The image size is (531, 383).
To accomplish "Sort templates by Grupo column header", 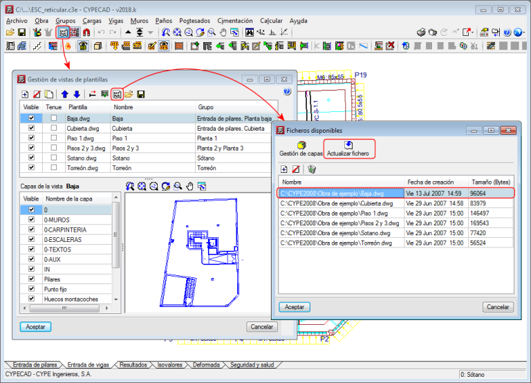I will tap(206, 107).
